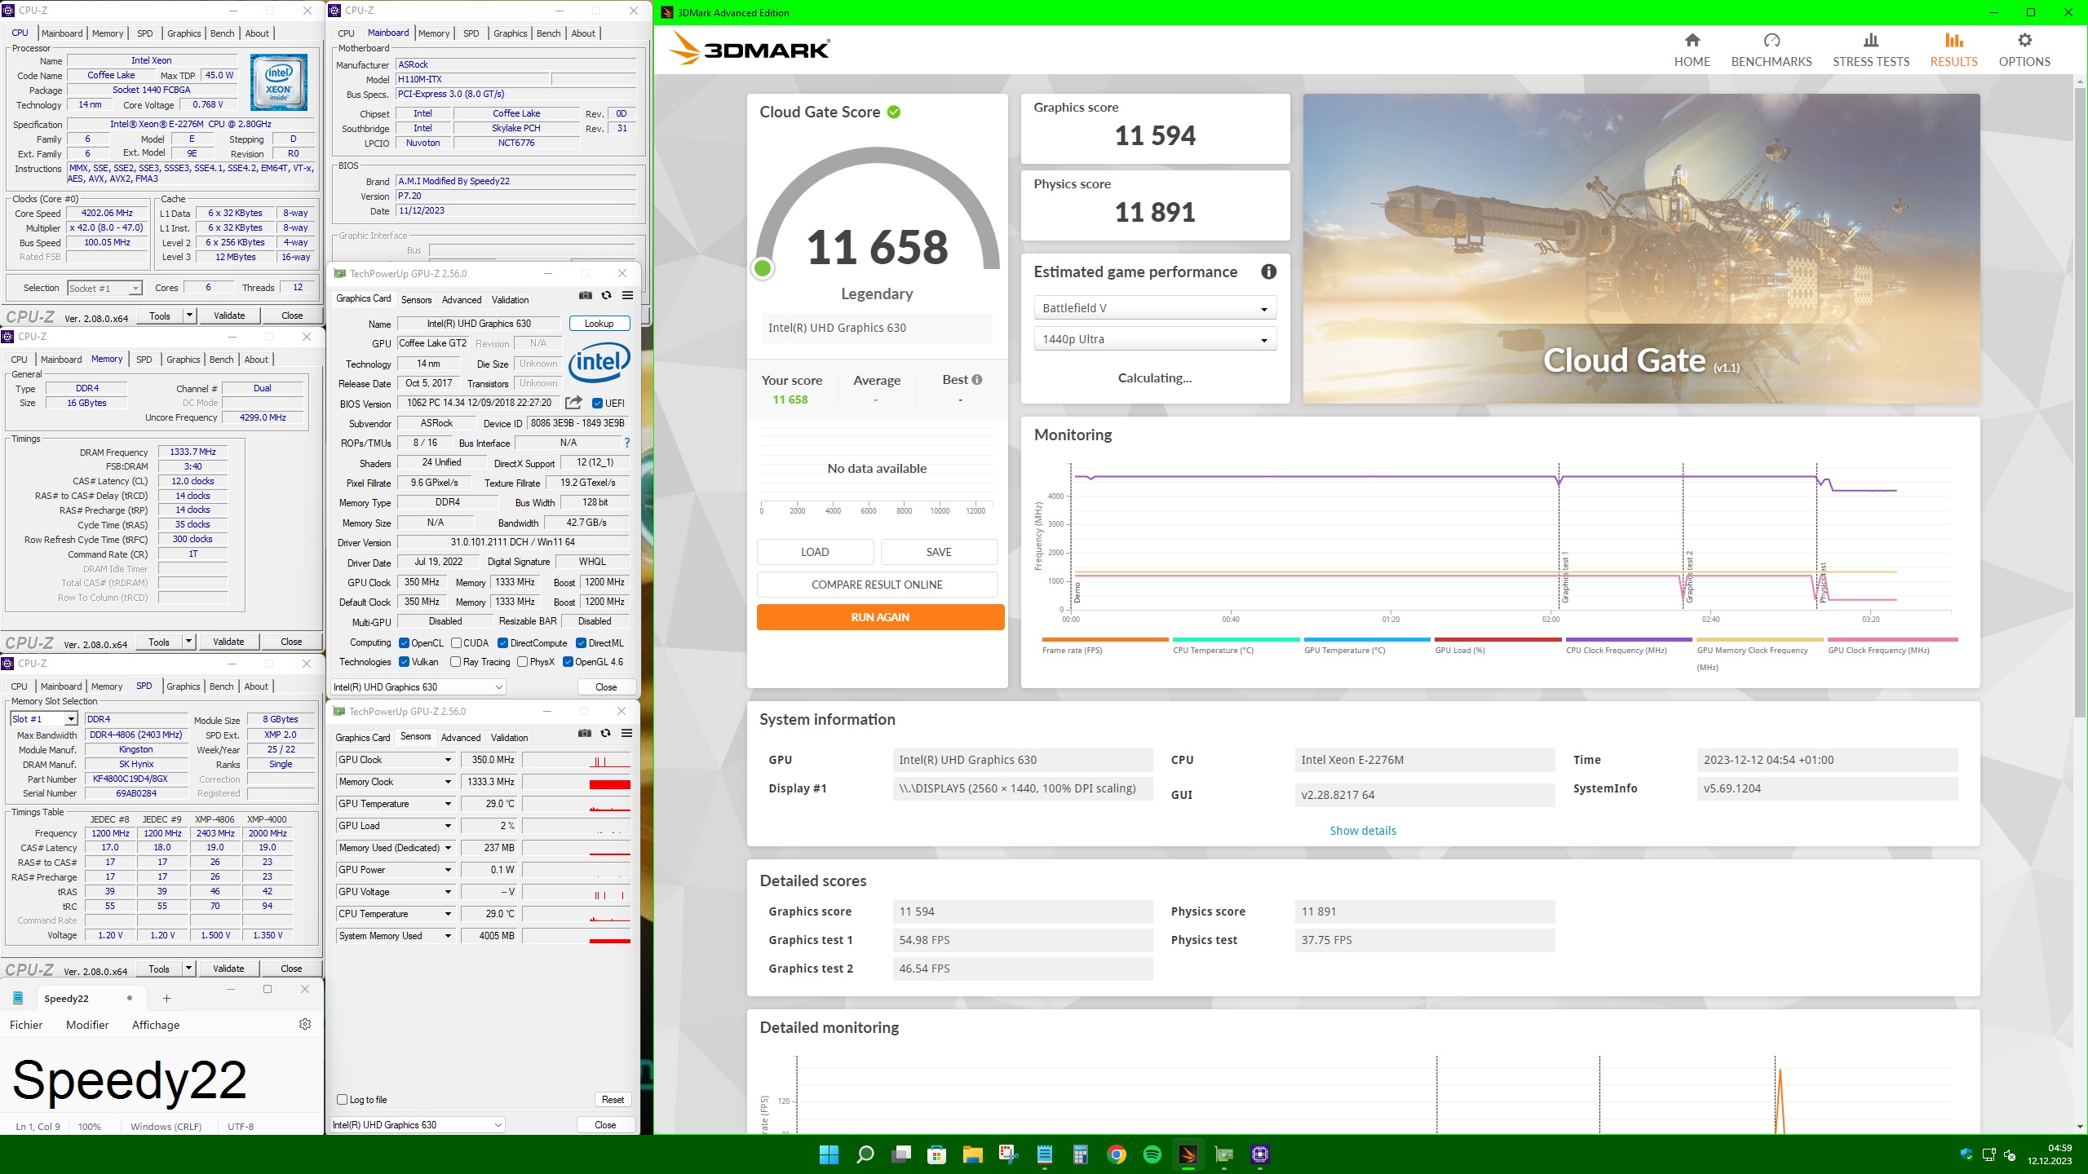Toggle the DirectCompute checkbox
The height and width of the screenshot is (1174, 2088).
pyautogui.click(x=502, y=643)
